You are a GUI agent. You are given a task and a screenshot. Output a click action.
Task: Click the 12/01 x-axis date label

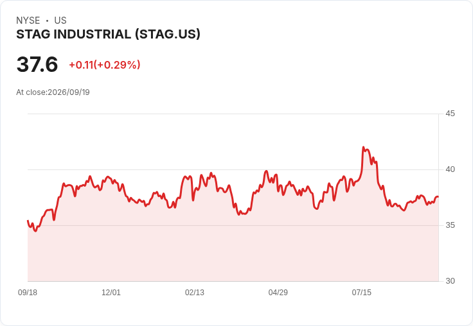[x=111, y=292]
